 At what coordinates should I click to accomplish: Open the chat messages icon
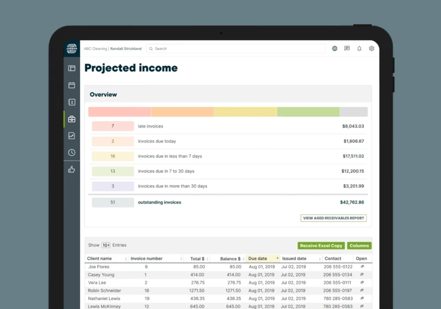pyautogui.click(x=347, y=48)
